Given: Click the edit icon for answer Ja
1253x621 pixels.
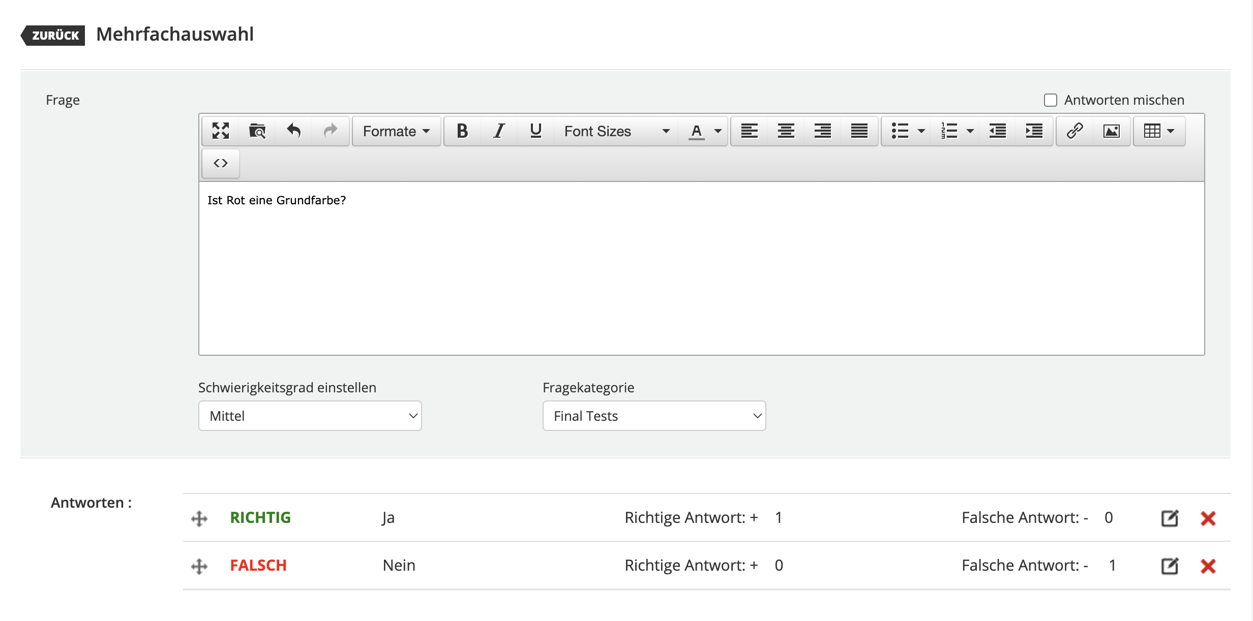Looking at the screenshot, I should tap(1170, 518).
